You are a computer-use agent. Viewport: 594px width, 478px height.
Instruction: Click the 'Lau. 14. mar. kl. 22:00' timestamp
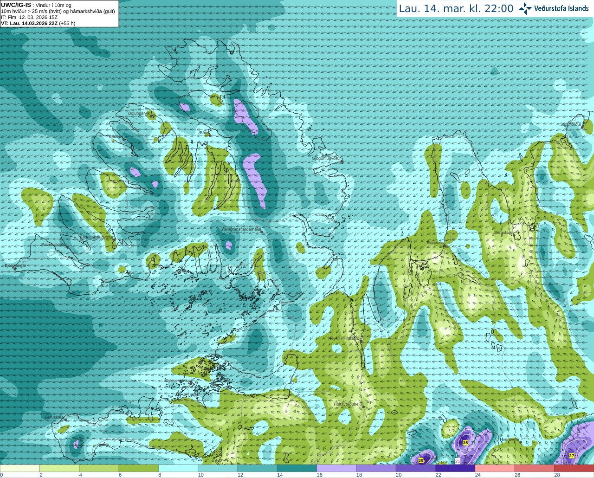pyautogui.click(x=456, y=8)
